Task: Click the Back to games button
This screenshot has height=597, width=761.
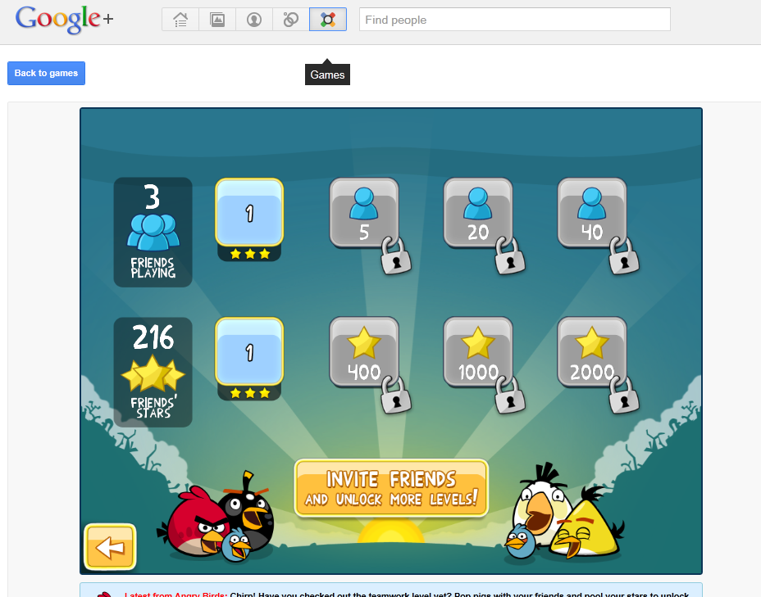Action: pyautogui.click(x=46, y=73)
